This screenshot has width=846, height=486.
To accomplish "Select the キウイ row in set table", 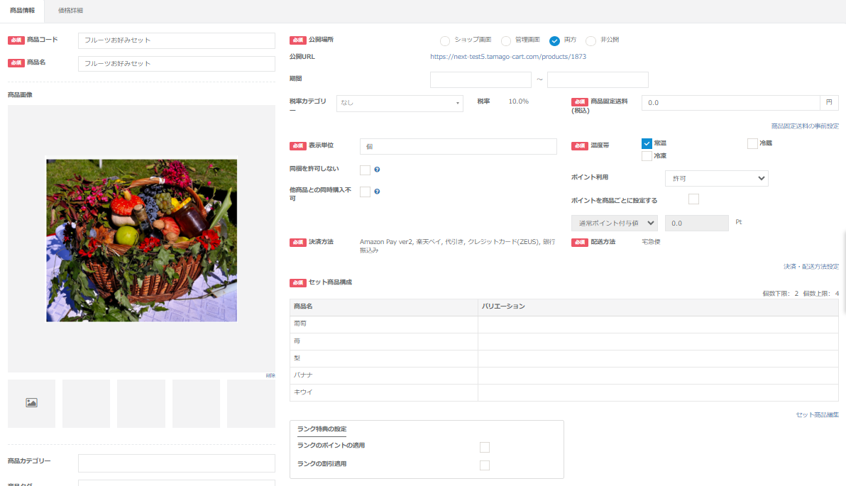I will click(564, 392).
